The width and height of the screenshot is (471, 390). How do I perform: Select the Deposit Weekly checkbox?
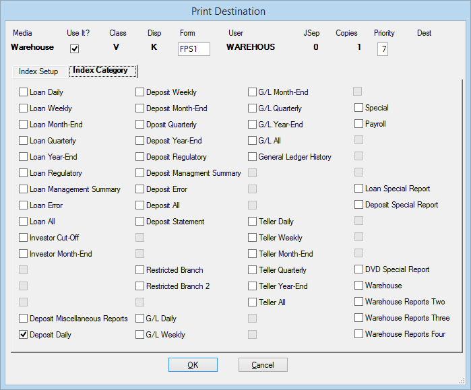[140, 92]
